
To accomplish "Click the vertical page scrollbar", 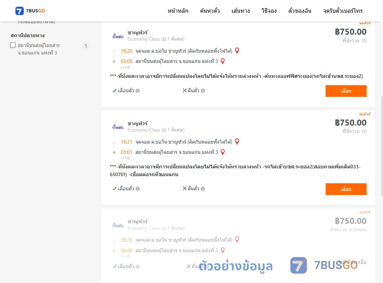I will tap(382, 146).
